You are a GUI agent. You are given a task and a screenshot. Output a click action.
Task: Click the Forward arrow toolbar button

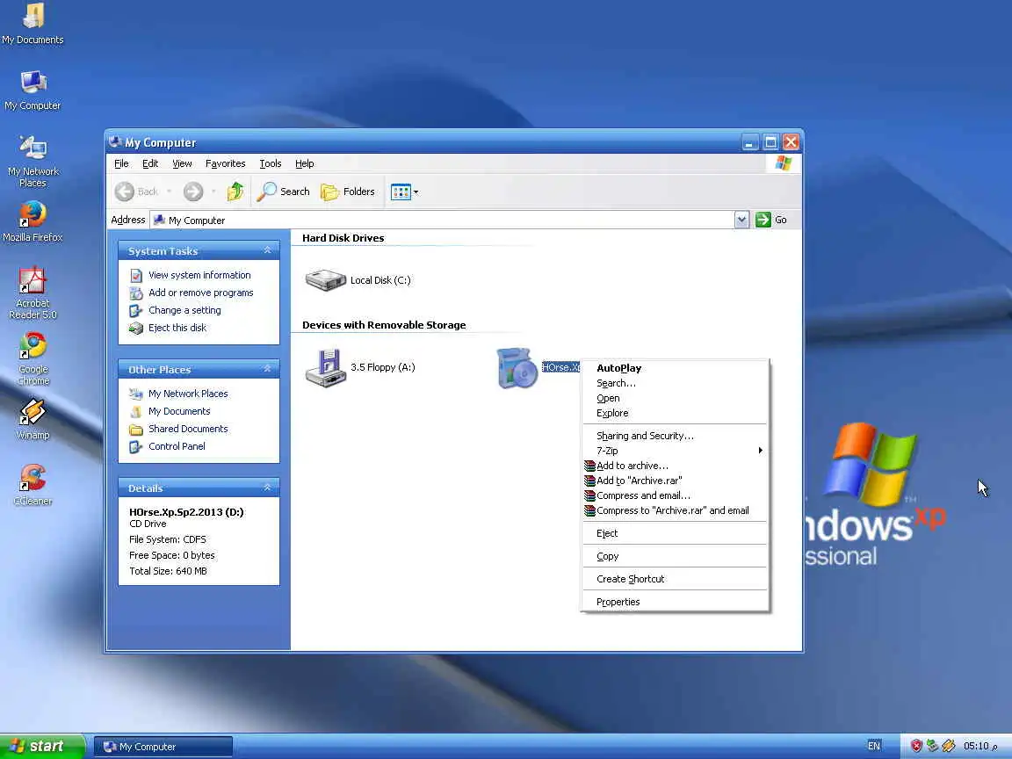point(193,192)
